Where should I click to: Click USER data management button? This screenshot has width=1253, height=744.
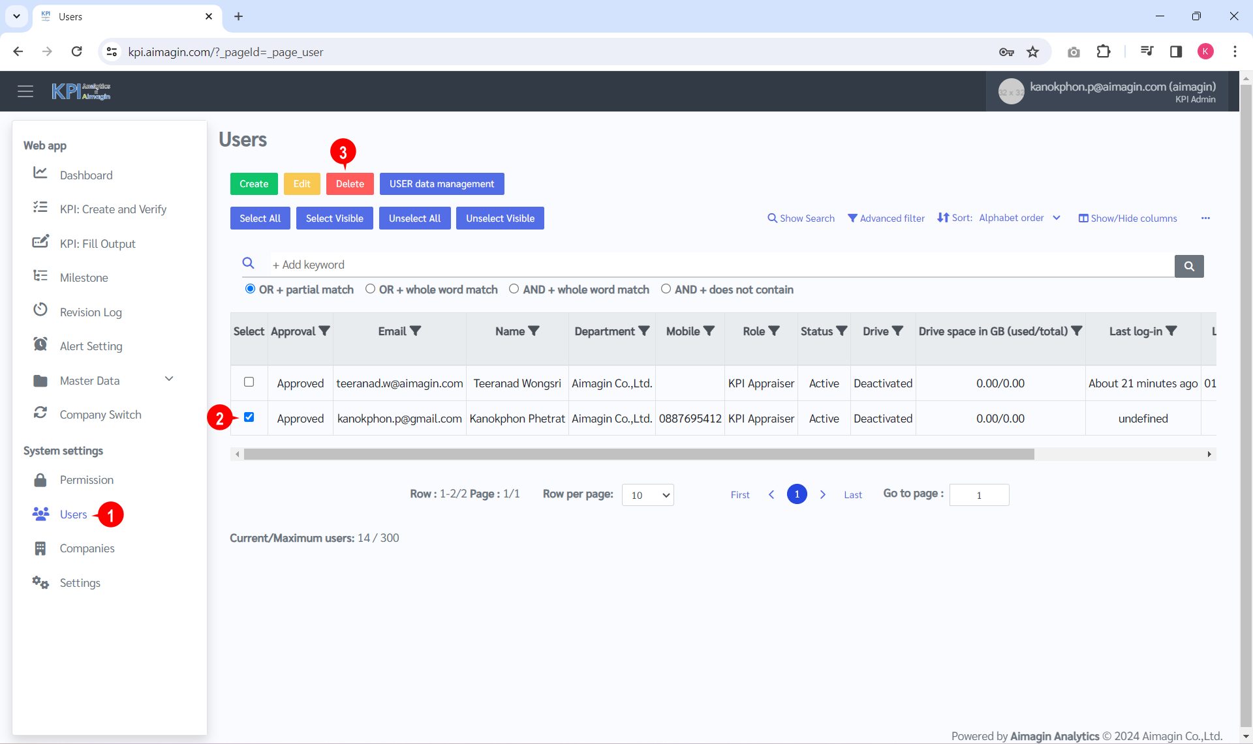tap(442, 184)
